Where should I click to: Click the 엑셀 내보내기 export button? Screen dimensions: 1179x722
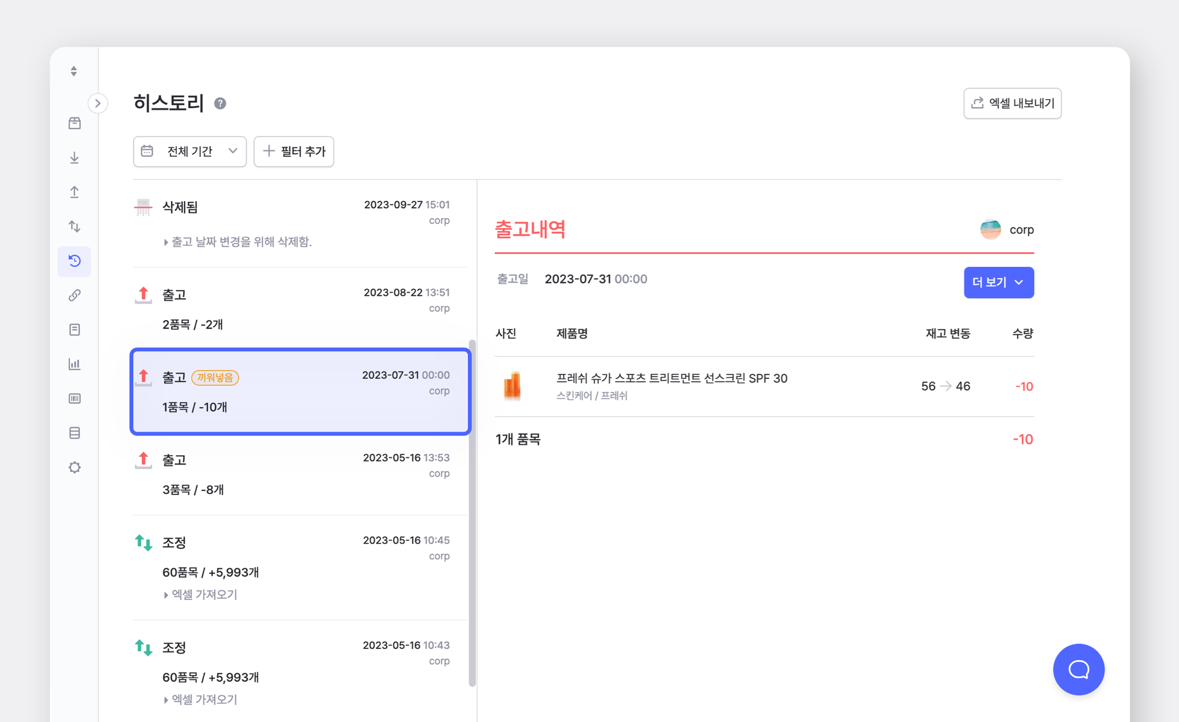(x=1012, y=103)
